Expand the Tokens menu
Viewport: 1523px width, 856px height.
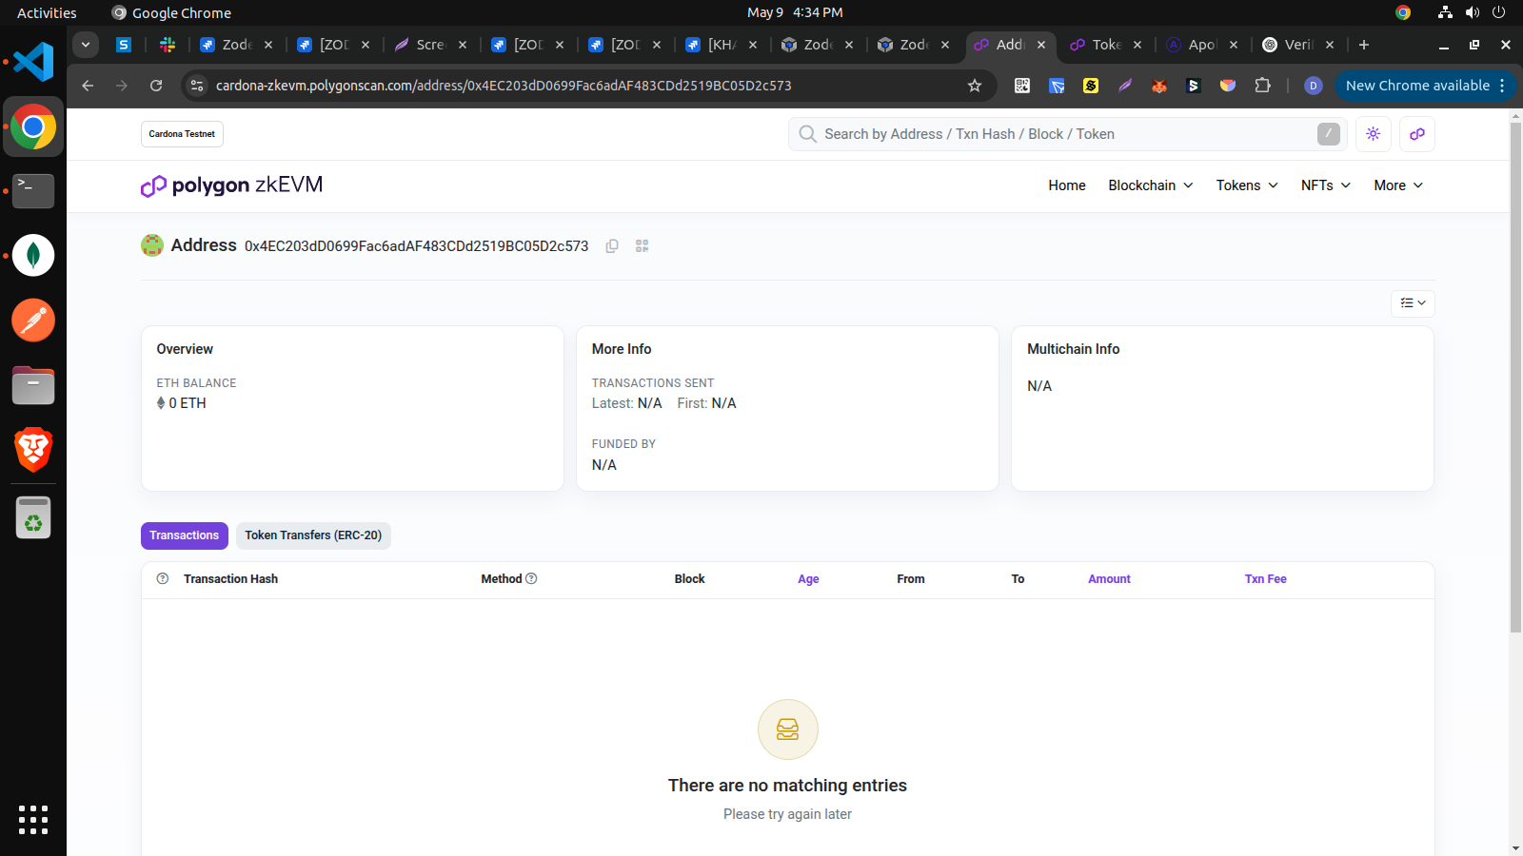point(1247,185)
